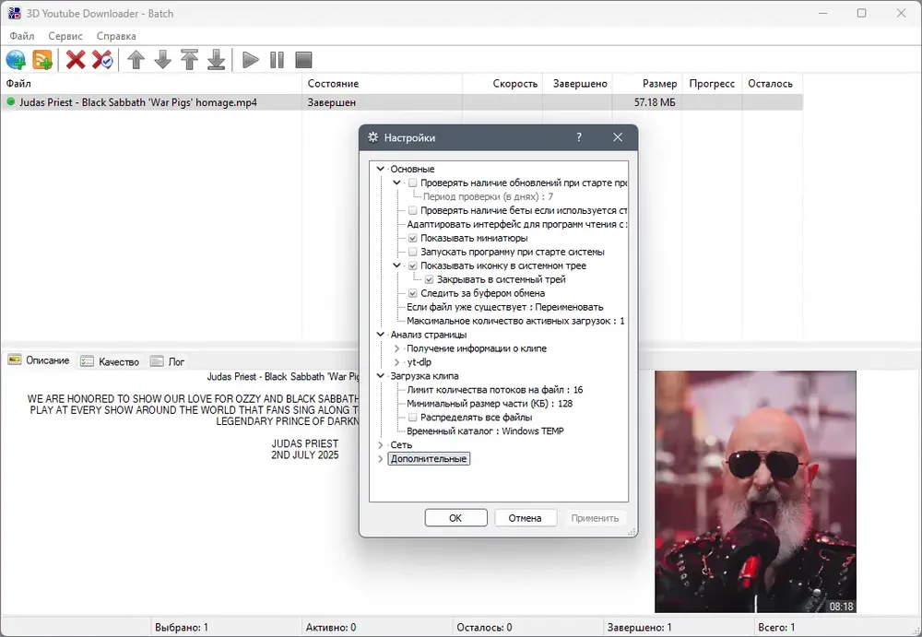Screen dimensions: 922x637
Task: Sort by the Размер column header
Action: (x=646, y=84)
